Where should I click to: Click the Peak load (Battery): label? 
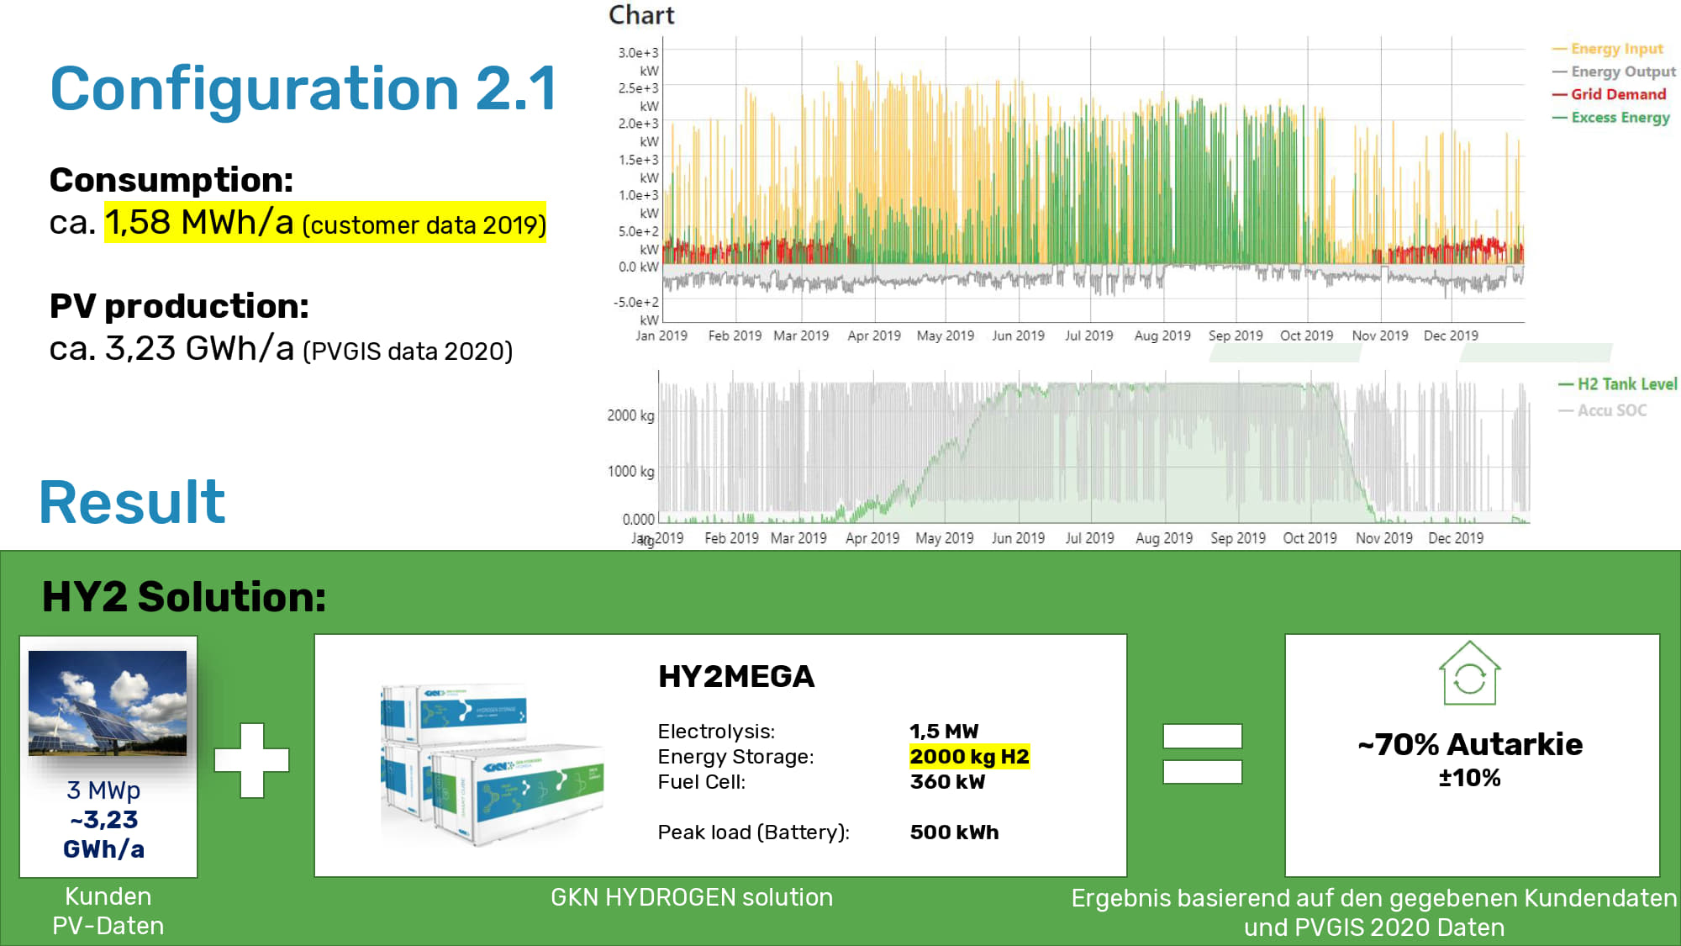(x=753, y=832)
